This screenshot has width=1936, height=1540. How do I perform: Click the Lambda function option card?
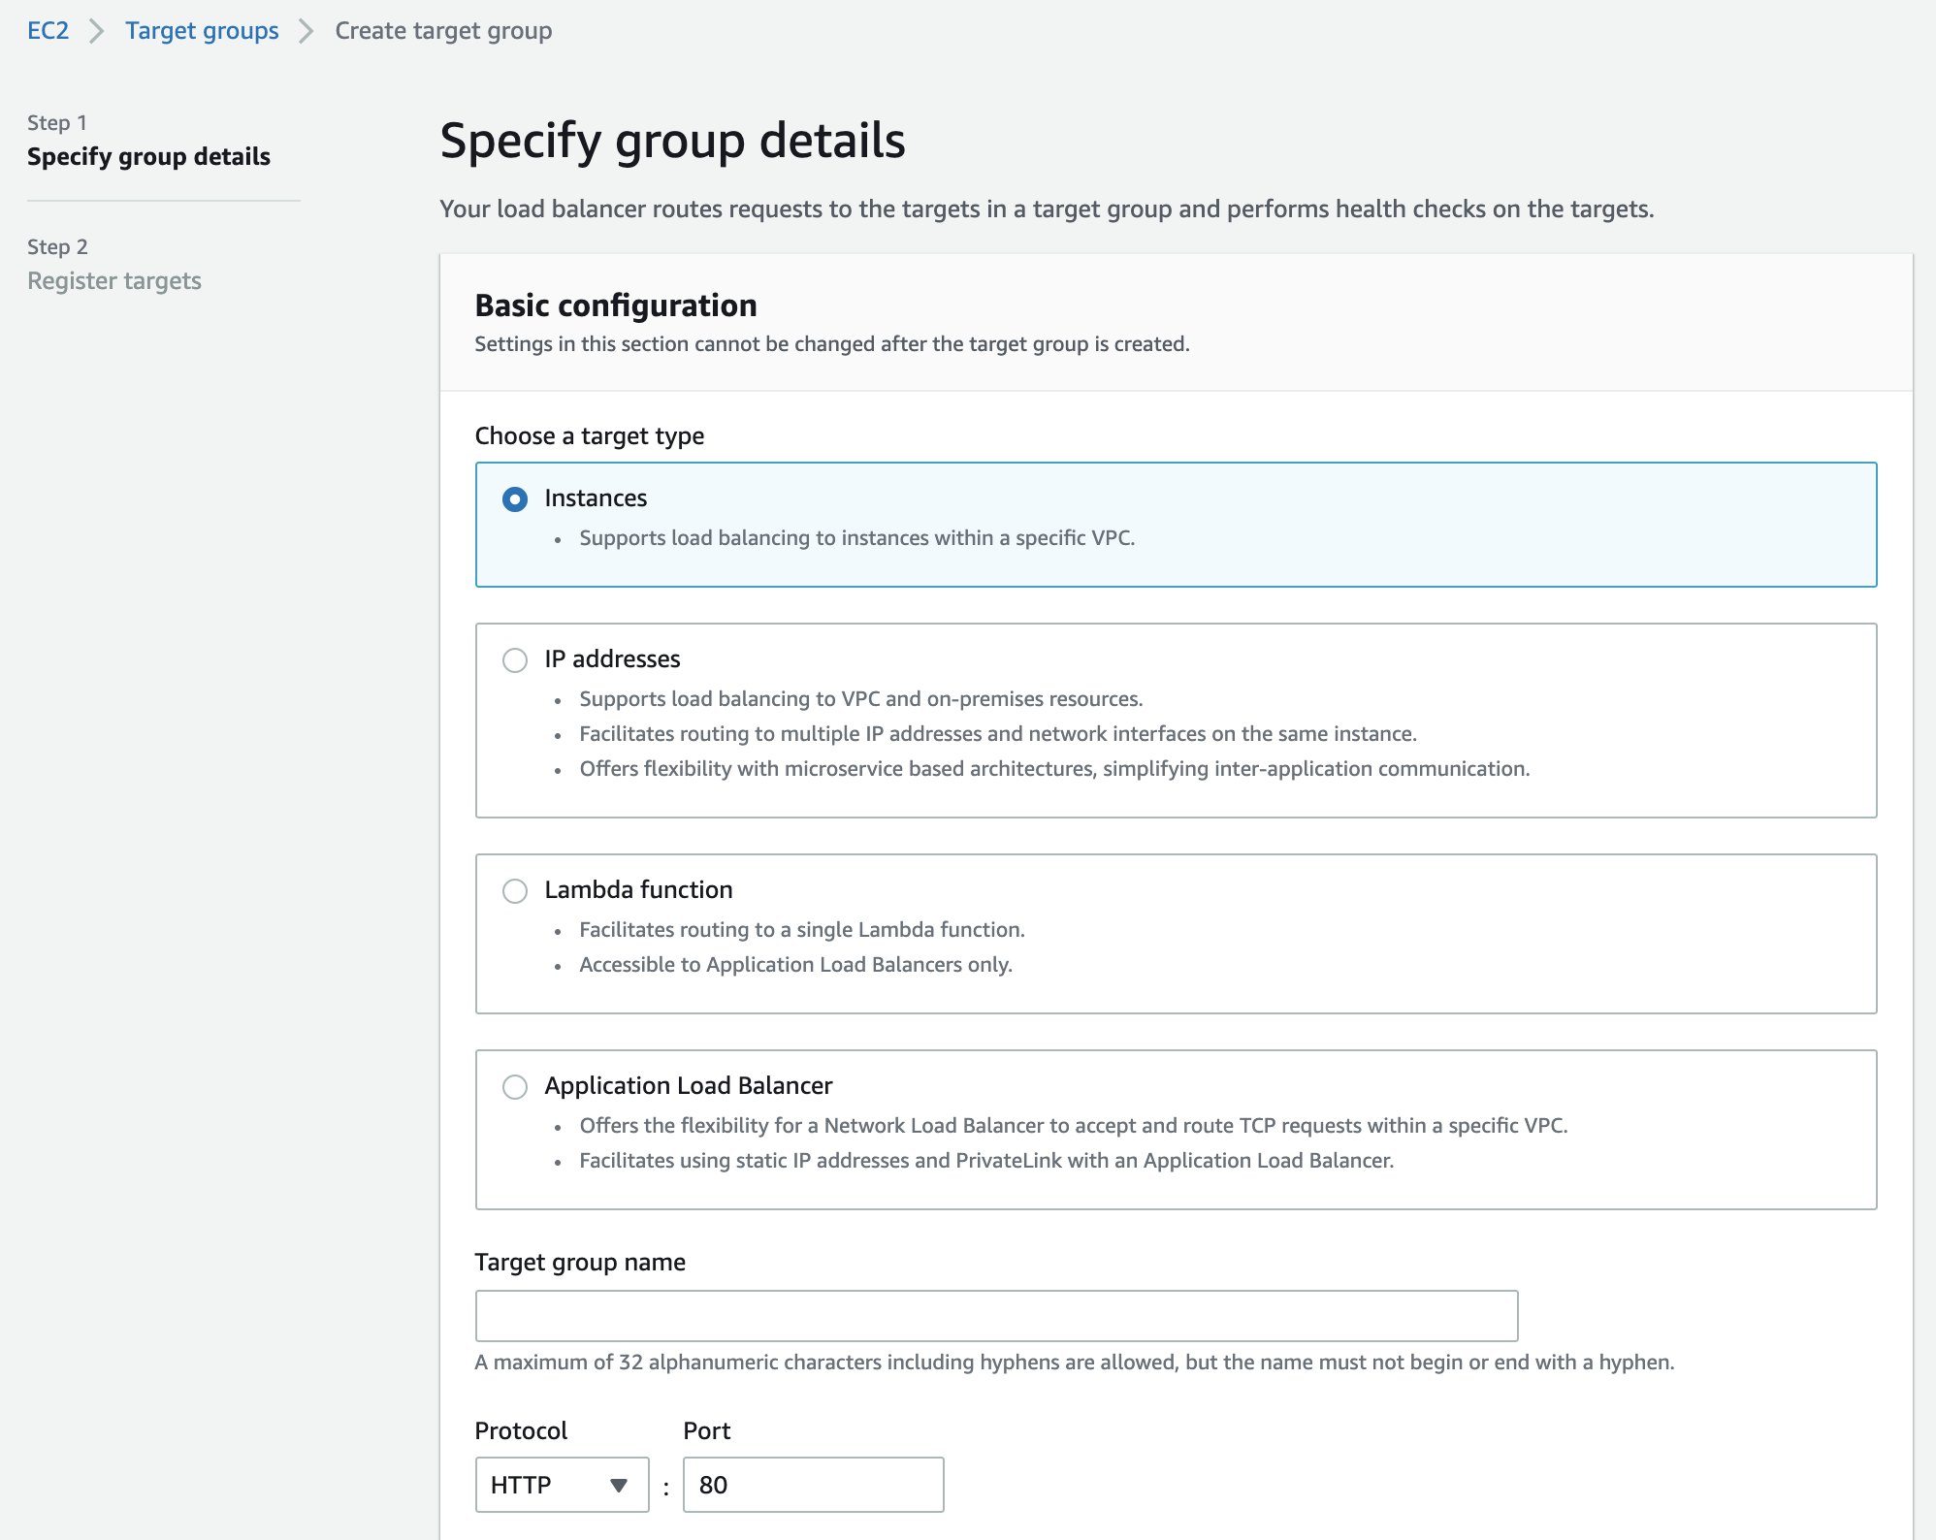click(x=1176, y=934)
